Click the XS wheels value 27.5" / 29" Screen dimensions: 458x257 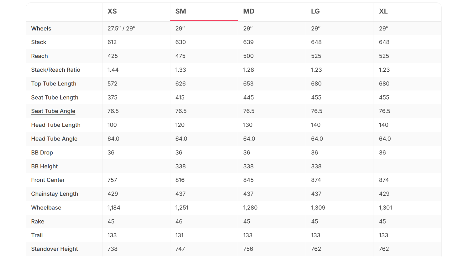(x=121, y=29)
